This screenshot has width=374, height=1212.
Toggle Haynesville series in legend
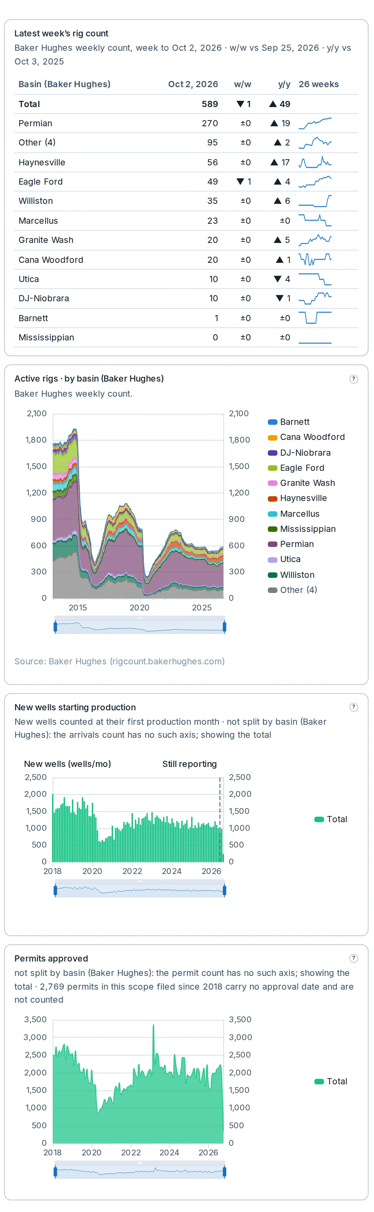click(297, 498)
